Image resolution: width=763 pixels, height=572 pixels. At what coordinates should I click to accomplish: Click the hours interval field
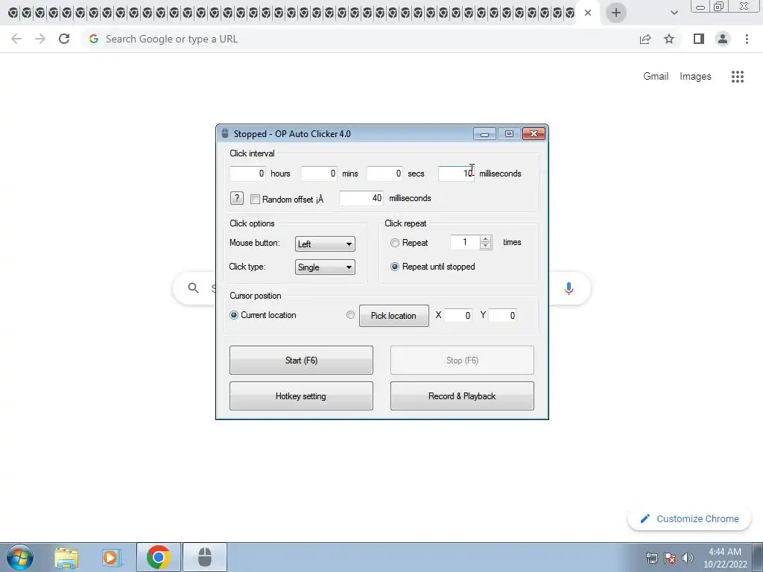point(247,174)
